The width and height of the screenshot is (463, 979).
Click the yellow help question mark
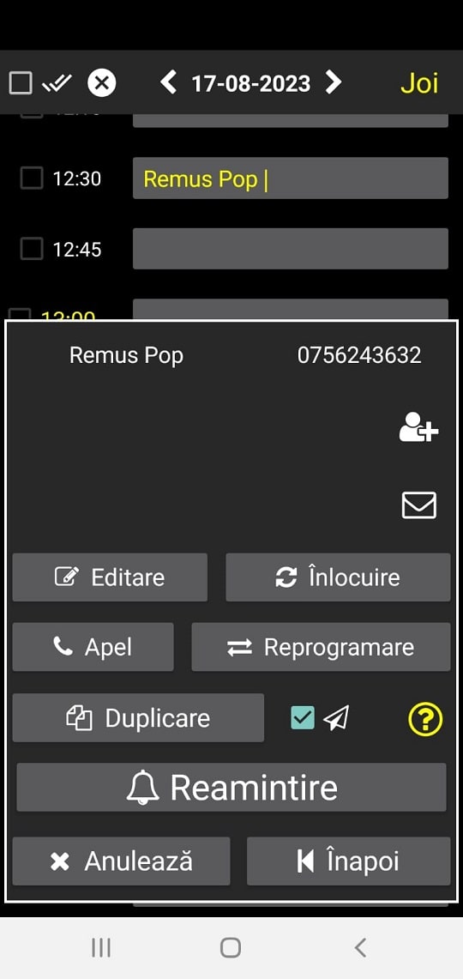tap(425, 719)
